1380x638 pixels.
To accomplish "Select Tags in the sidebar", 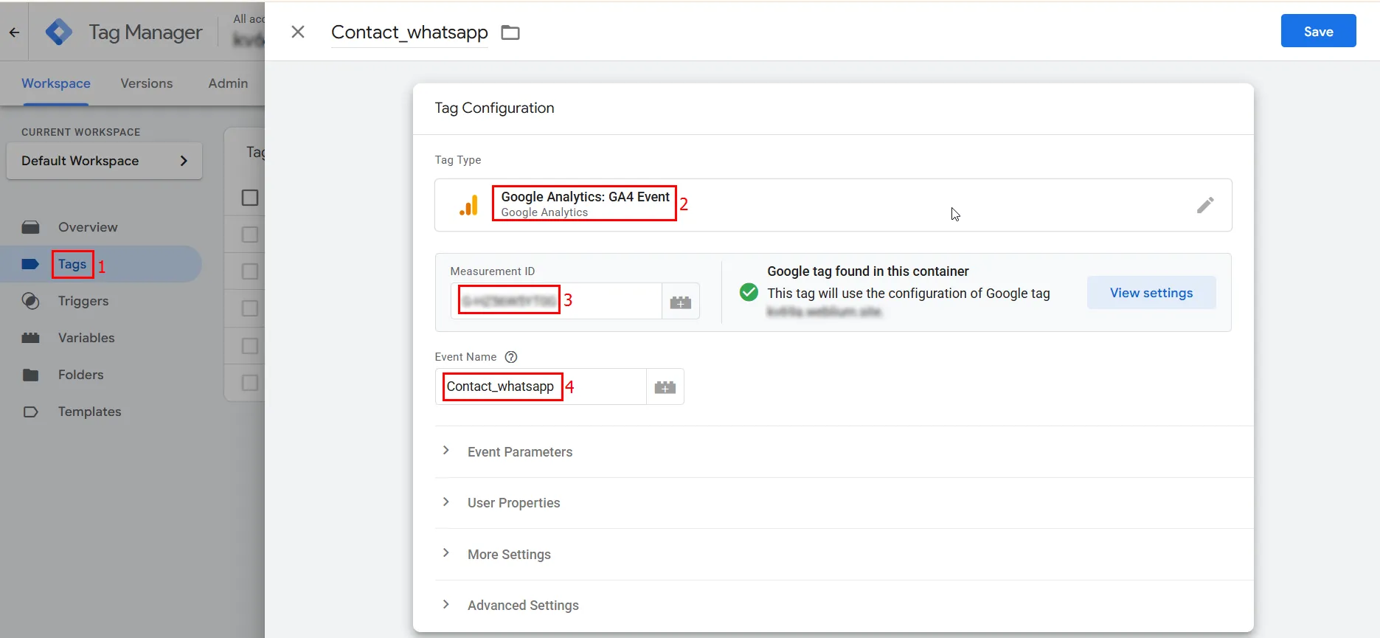I will (x=72, y=264).
